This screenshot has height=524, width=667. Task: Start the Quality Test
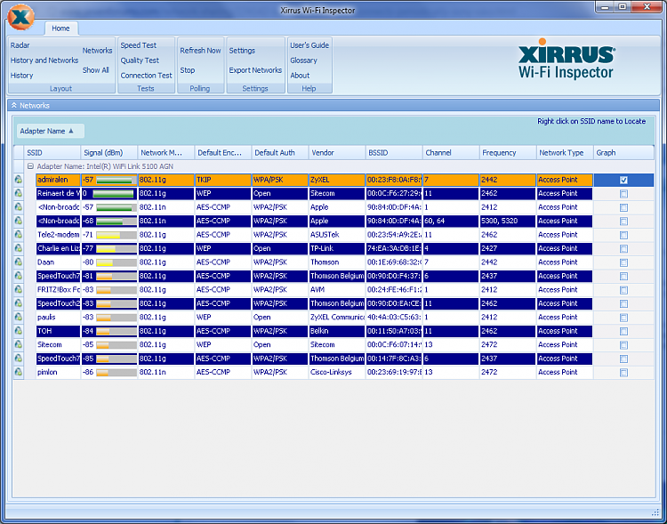140,60
